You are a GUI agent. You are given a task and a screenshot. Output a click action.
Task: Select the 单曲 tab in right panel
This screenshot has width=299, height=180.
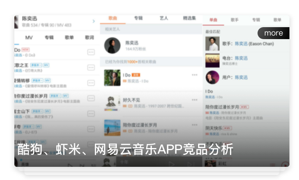(x=213, y=20)
